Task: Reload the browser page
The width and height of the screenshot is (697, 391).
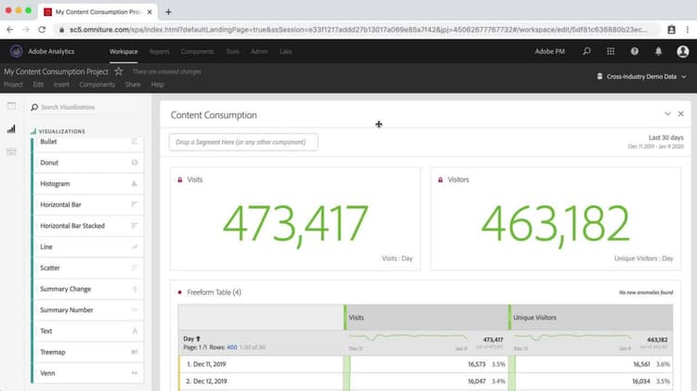Action: click(x=42, y=30)
